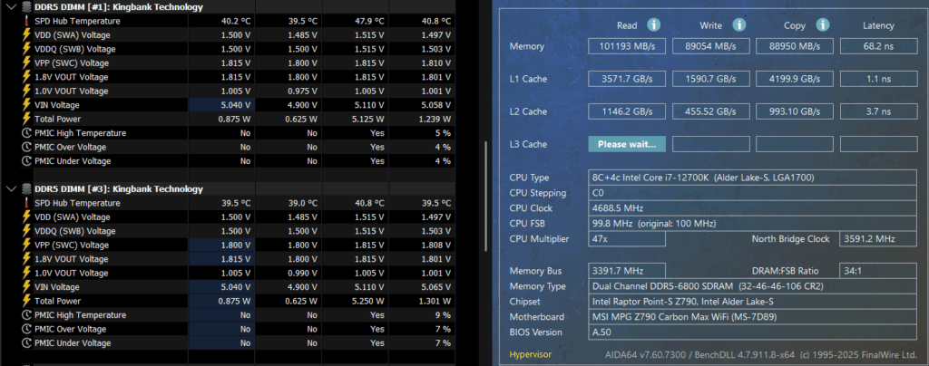Click lightning icon for DIMM #3 VDDQ (SWB) Voltage
Viewport: 929px width, 366px height.
[x=26, y=231]
